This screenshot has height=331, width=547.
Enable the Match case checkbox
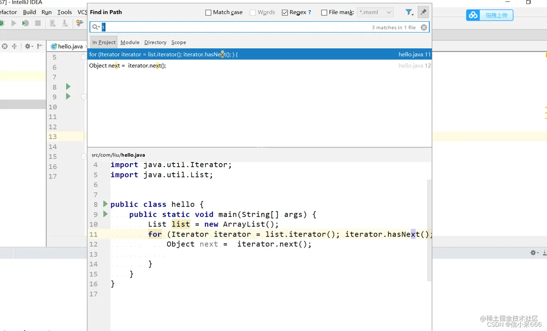click(x=208, y=13)
